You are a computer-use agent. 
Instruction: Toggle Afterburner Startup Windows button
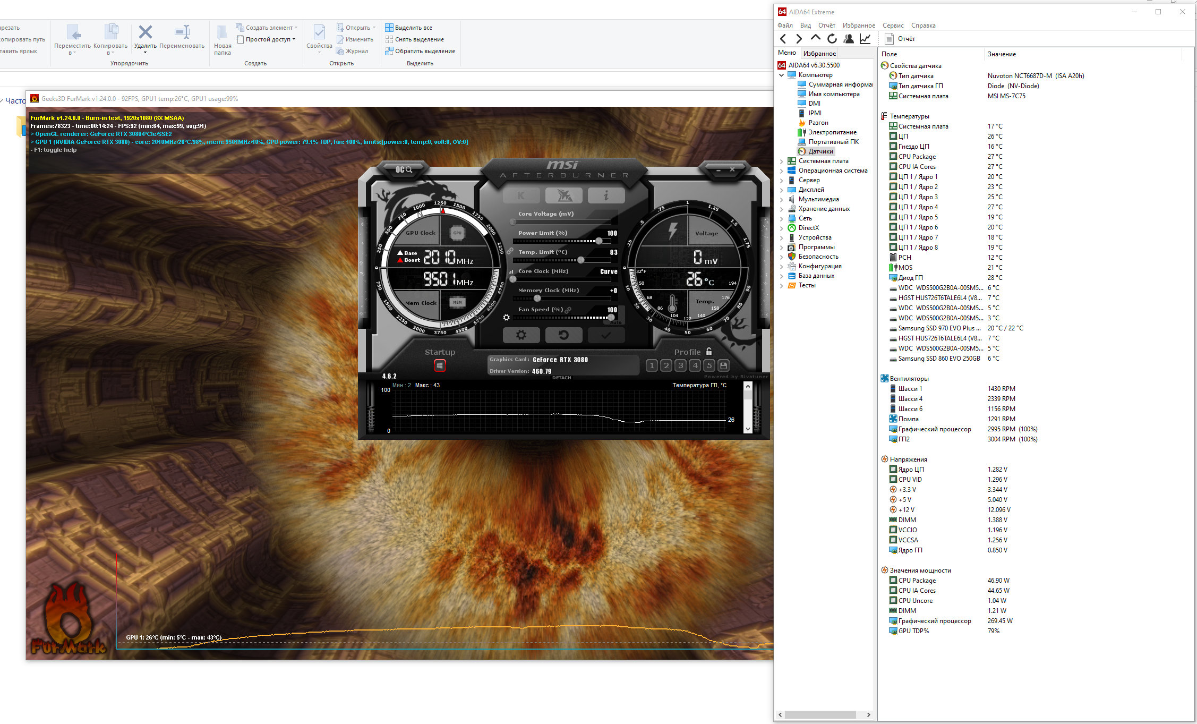(440, 365)
